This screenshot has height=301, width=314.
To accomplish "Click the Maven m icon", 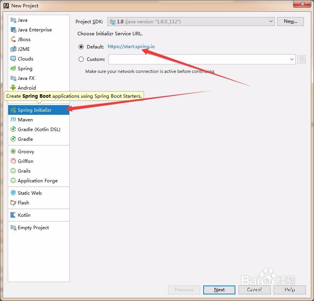I will click(x=13, y=119).
